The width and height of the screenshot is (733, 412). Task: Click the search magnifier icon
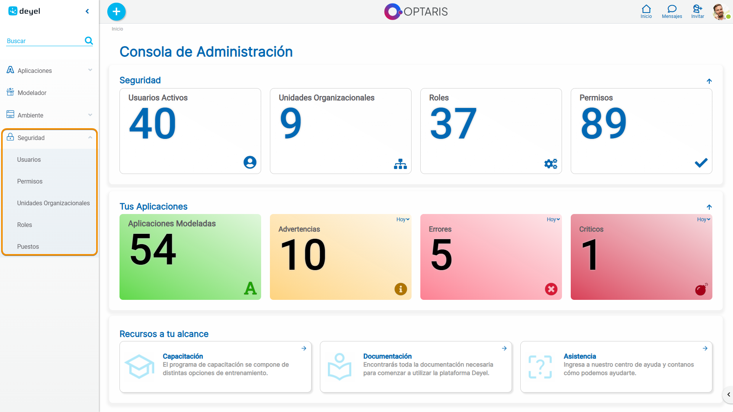coord(89,40)
